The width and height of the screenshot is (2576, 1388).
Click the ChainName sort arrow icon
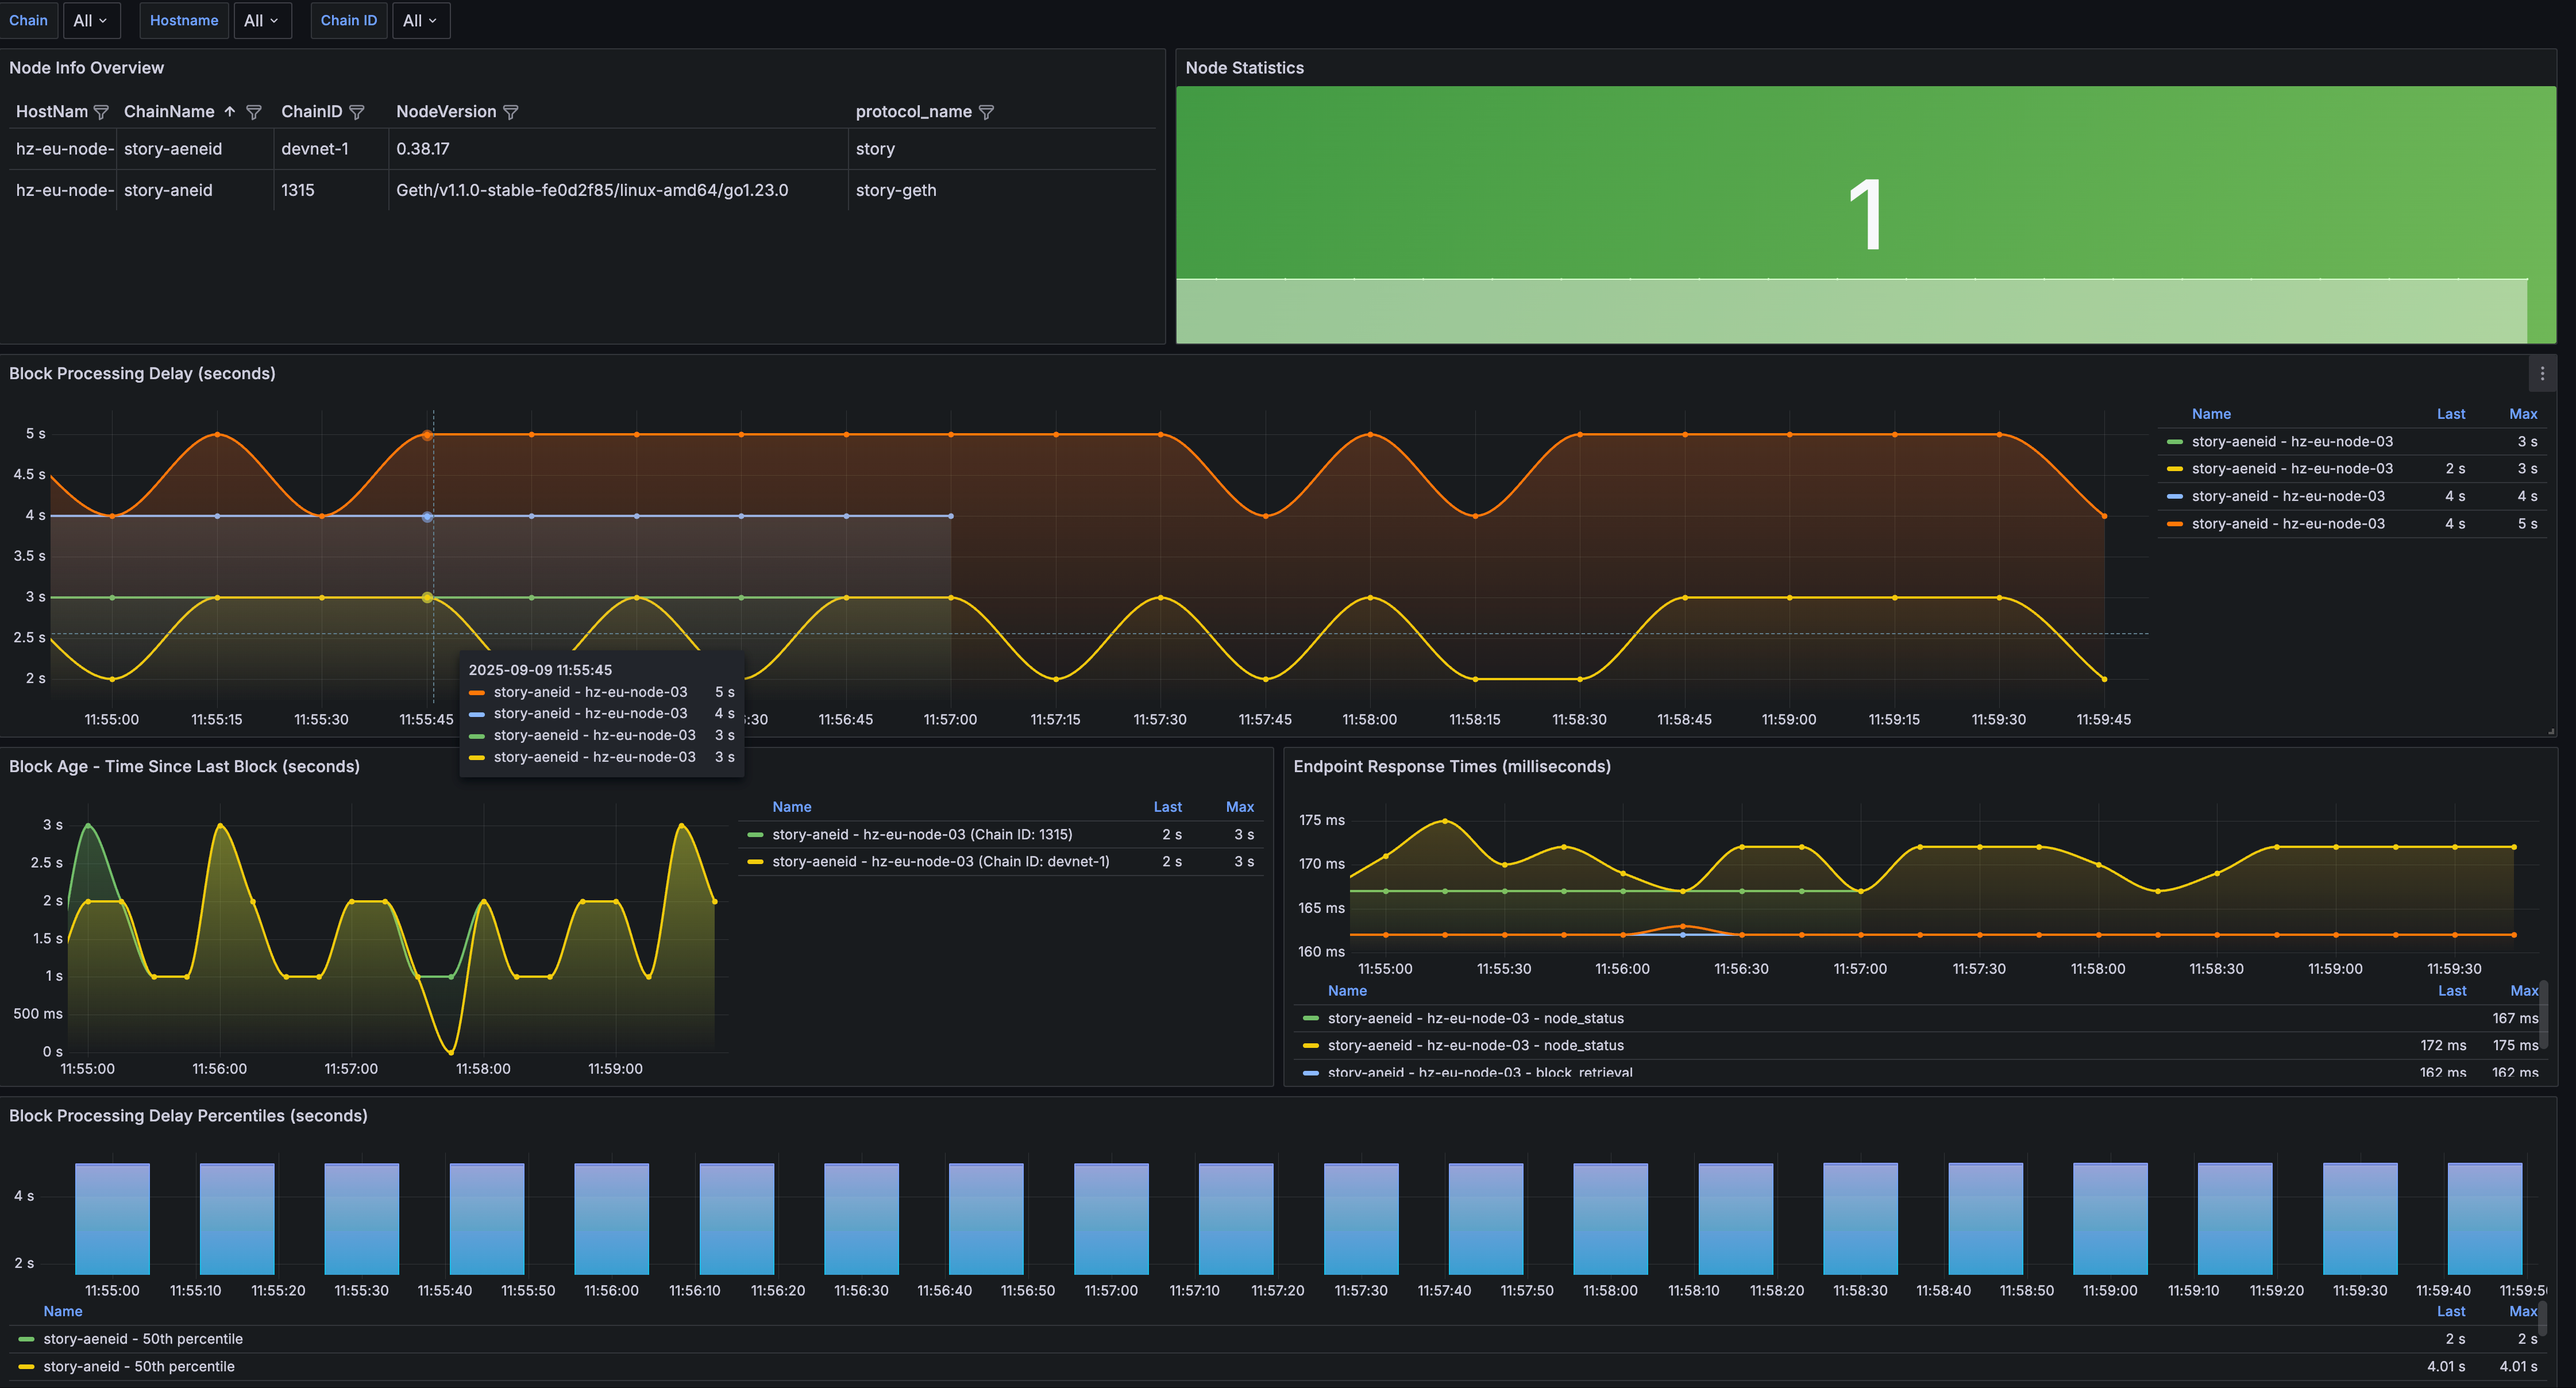(230, 112)
